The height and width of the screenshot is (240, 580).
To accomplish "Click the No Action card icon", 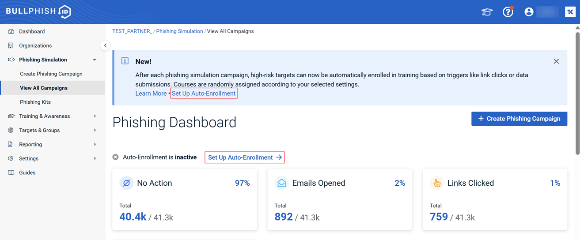I will click(x=126, y=183).
